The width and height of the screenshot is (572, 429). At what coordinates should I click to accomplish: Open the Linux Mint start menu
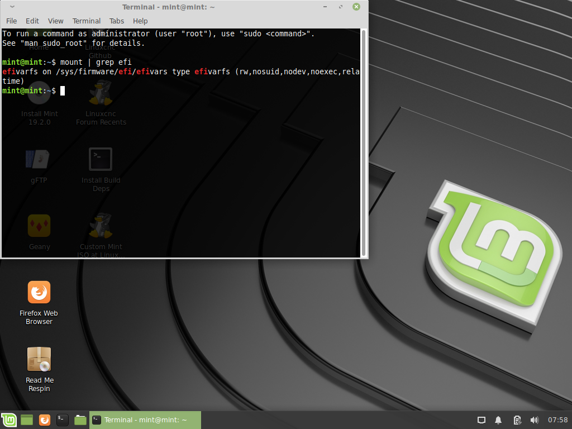point(8,420)
